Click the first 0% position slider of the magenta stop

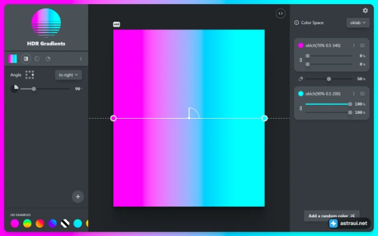[x=329, y=56]
